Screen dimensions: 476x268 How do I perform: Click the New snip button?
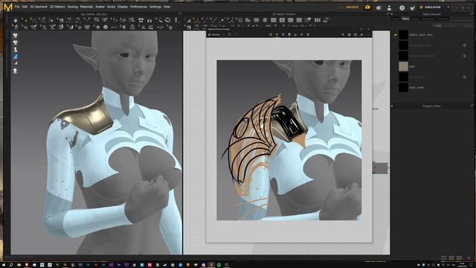215,35
